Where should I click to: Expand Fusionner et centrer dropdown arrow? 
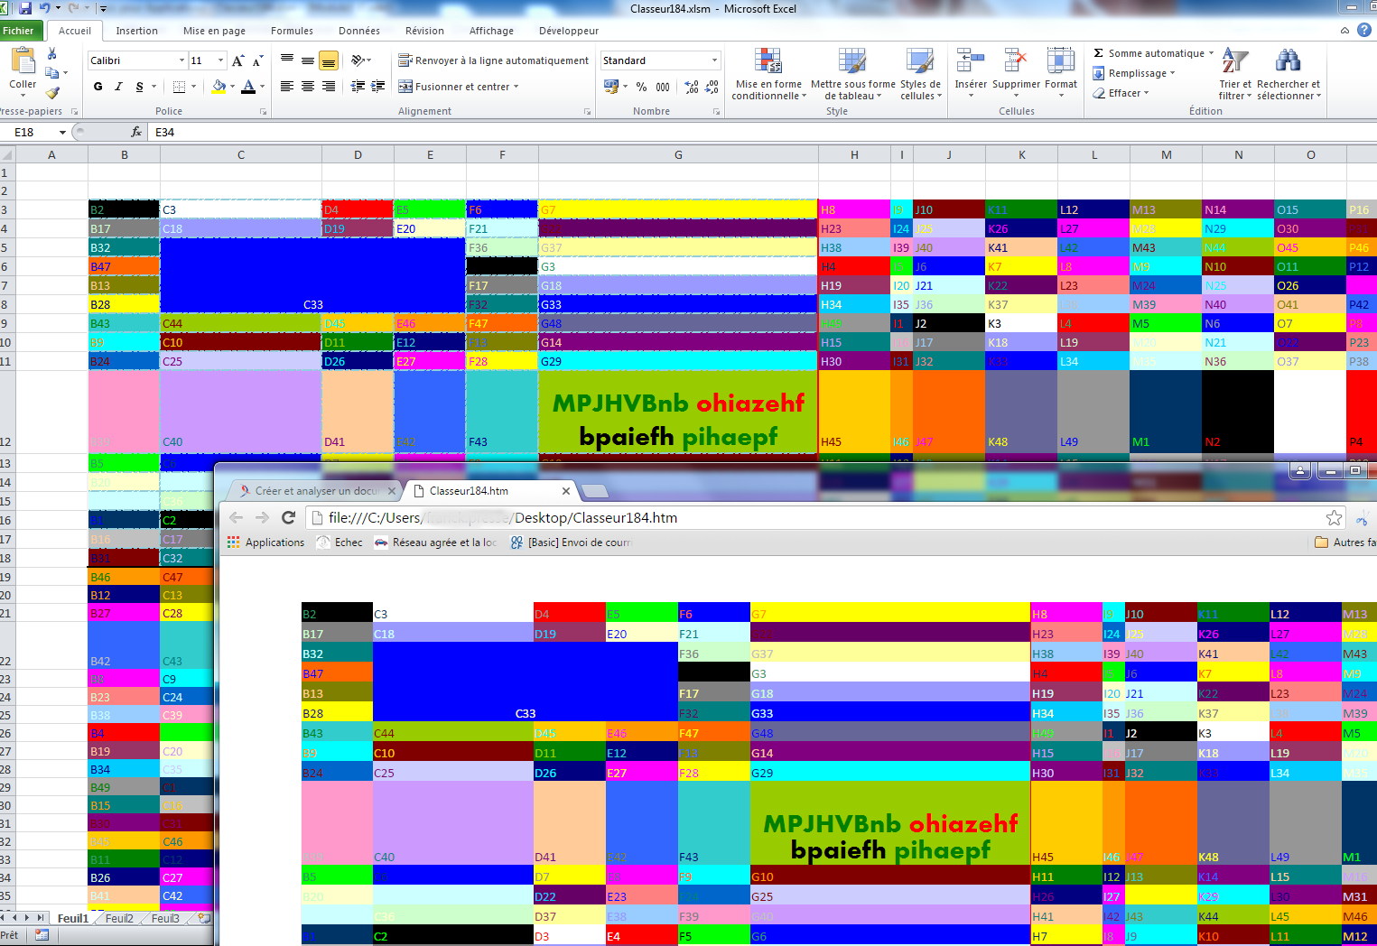(516, 87)
